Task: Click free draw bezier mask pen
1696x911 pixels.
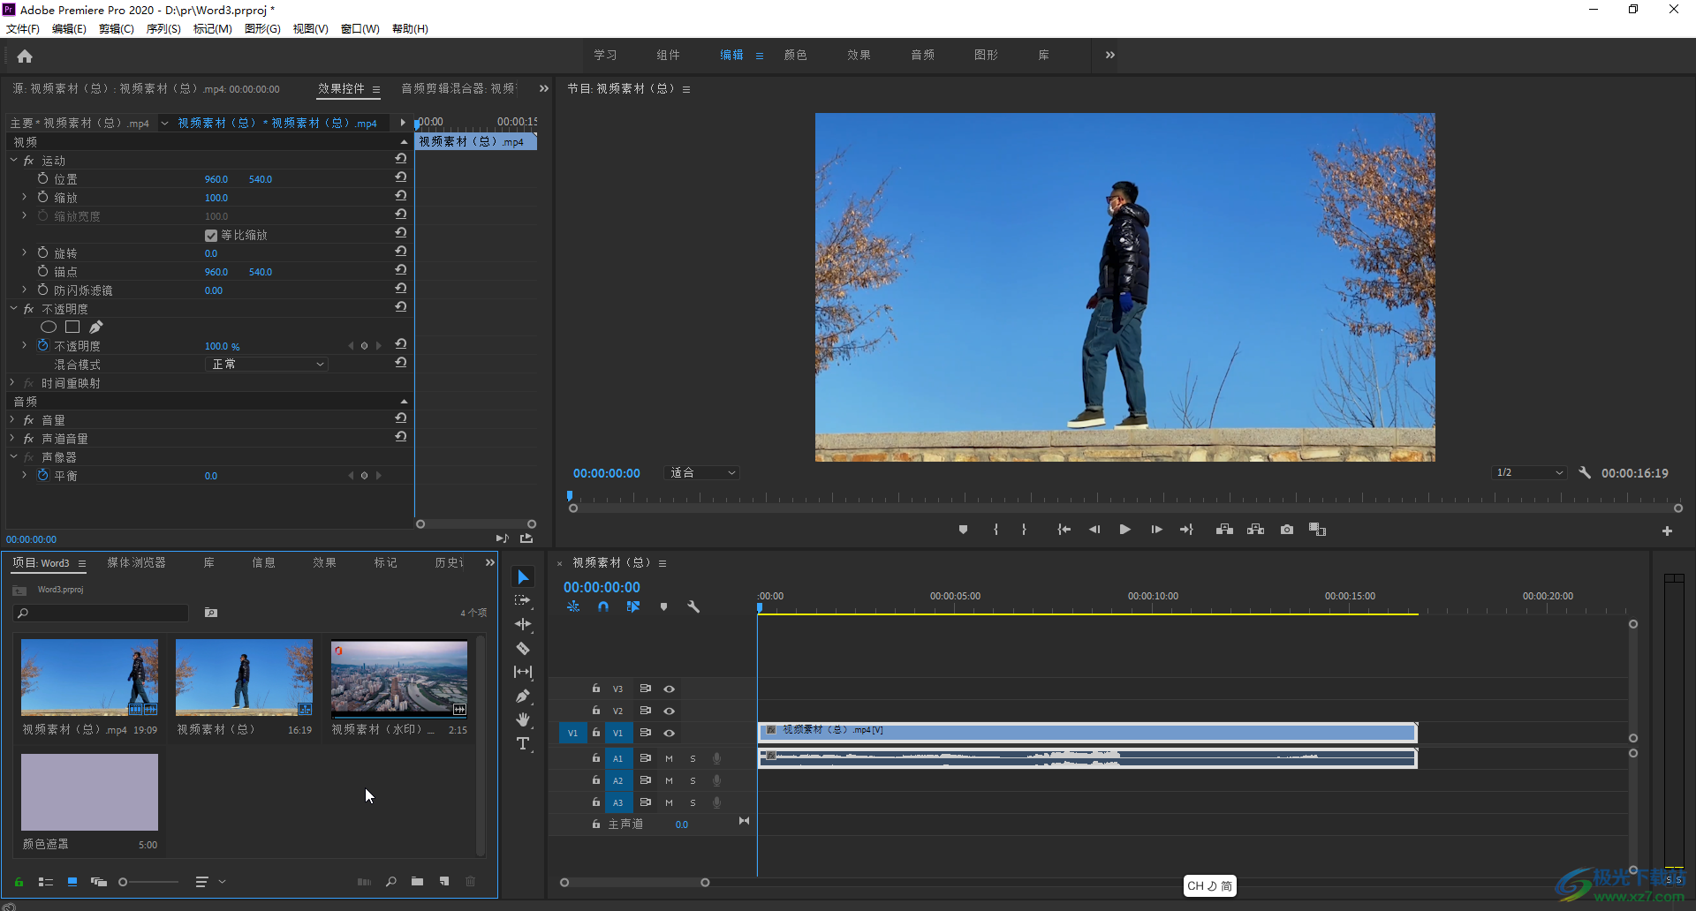Action: click(96, 327)
